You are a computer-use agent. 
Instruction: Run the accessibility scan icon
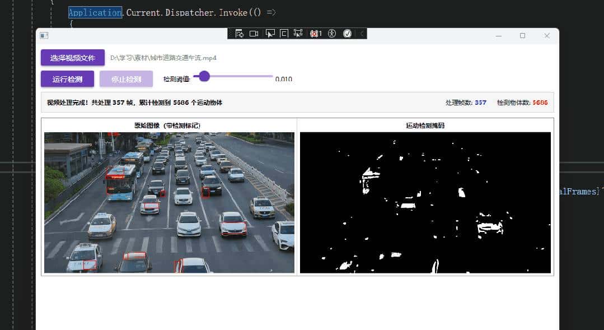point(332,34)
